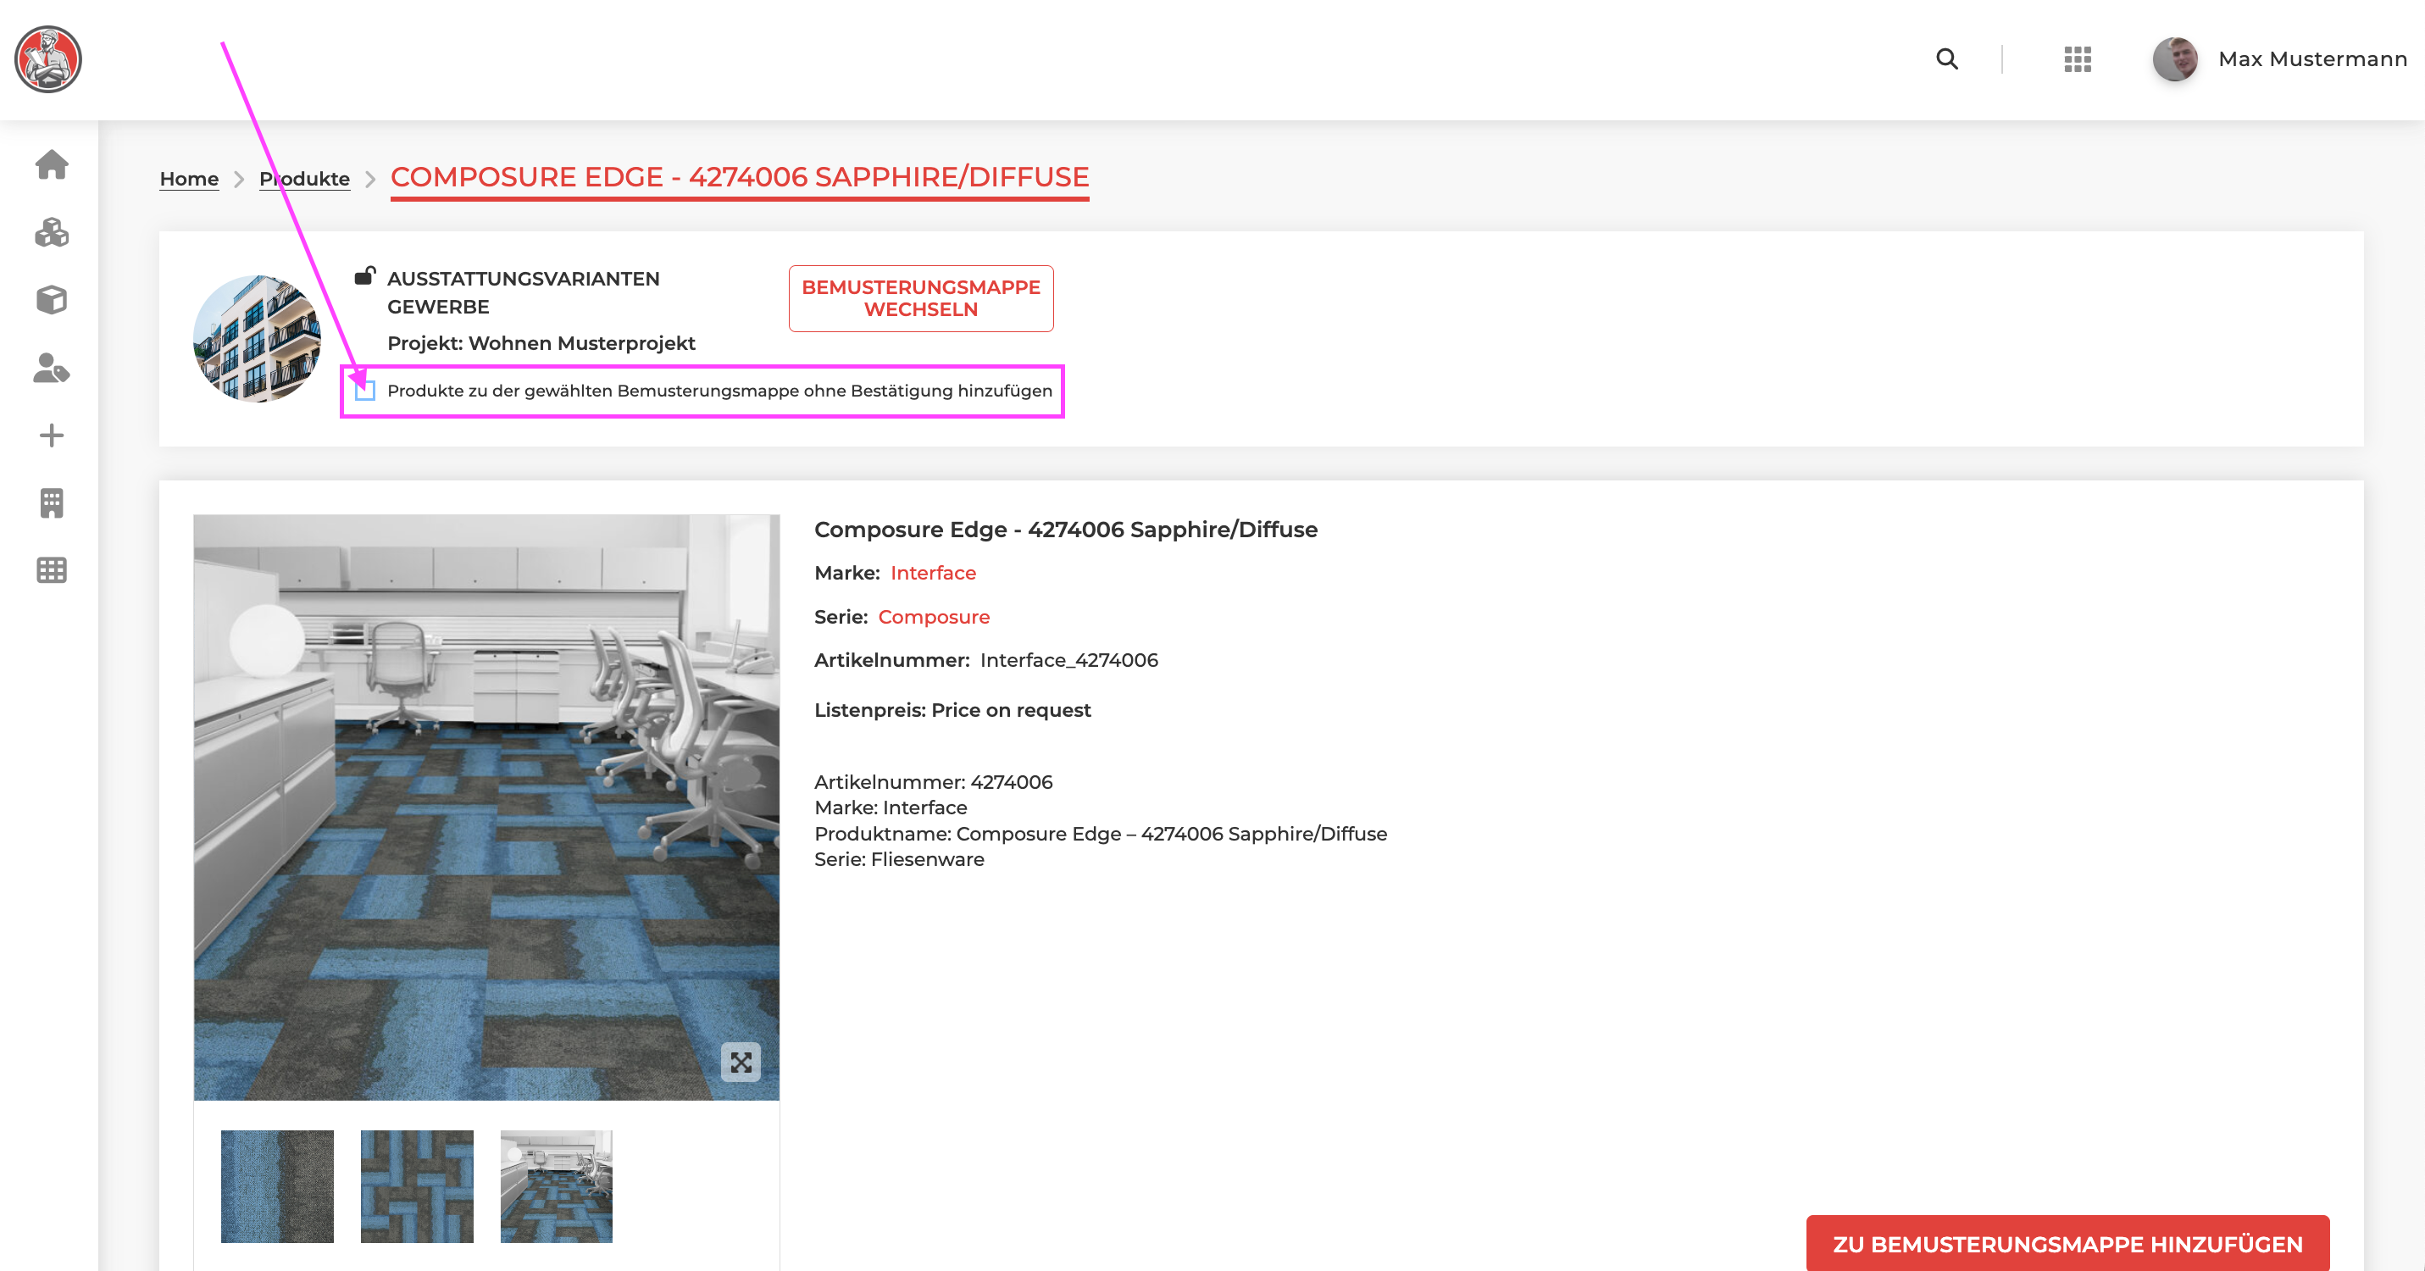
Task: Click the company logo in the header
Action: click(48, 59)
